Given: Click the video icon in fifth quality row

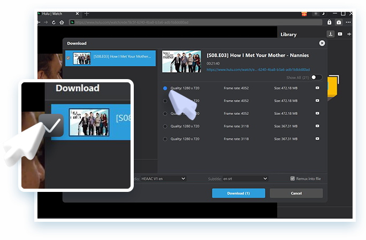Looking at the screenshot, I should click(x=317, y=138).
